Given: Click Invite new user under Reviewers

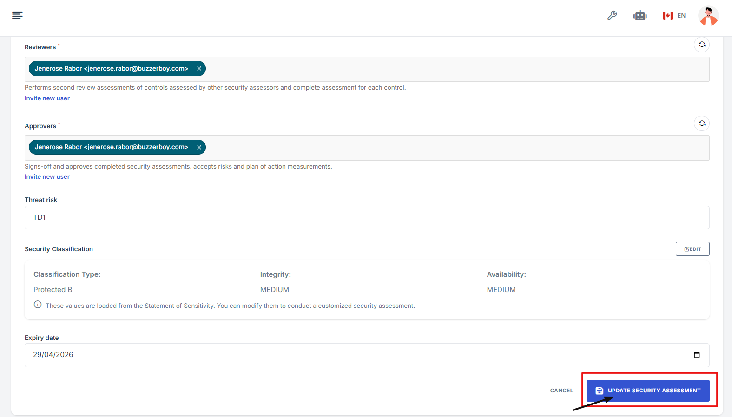Looking at the screenshot, I should (47, 98).
